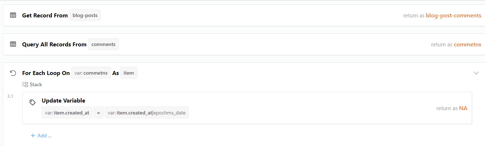Select the comments table chip
485x146 pixels.
point(103,45)
